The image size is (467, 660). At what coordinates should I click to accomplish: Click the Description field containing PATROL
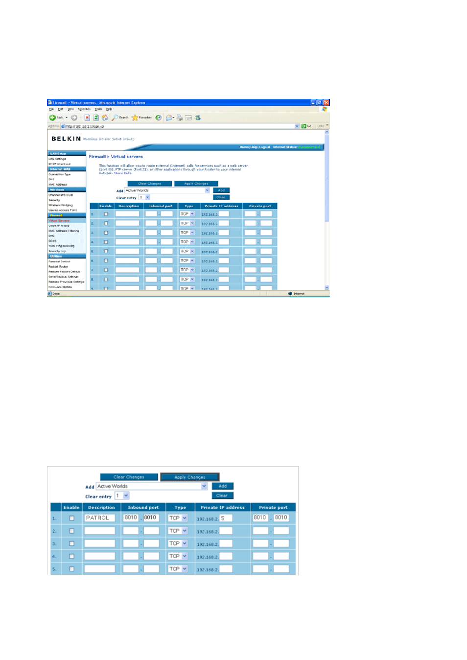pos(100,518)
